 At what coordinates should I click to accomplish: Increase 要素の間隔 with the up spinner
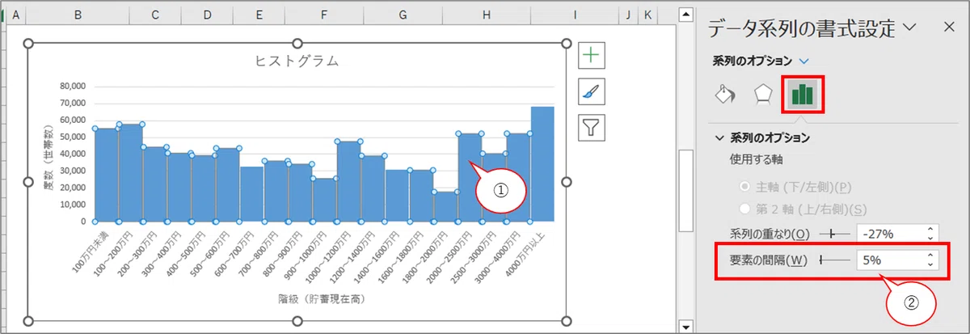pyautogui.click(x=930, y=256)
